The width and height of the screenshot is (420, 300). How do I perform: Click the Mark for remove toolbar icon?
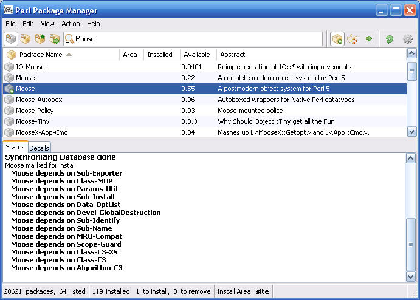[x=352, y=39]
